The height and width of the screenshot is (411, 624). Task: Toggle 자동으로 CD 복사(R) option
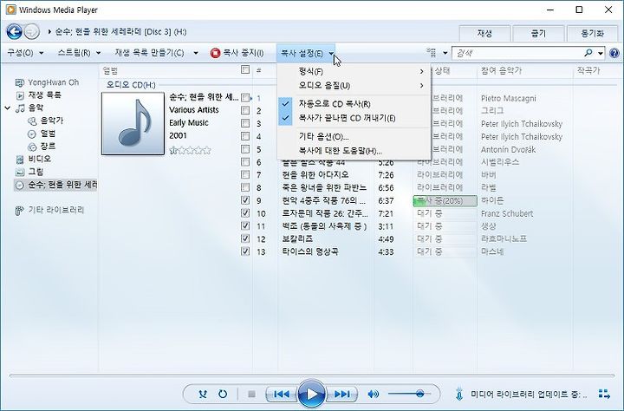click(354, 104)
